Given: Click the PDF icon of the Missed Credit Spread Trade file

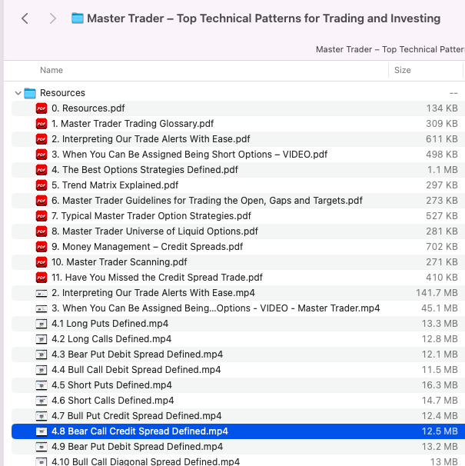Looking at the screenshot, I should click(x=42, y=278).
